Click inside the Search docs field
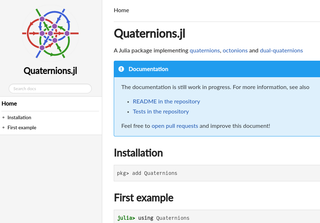The image size is (320, 223). click(x=50, y=88)
